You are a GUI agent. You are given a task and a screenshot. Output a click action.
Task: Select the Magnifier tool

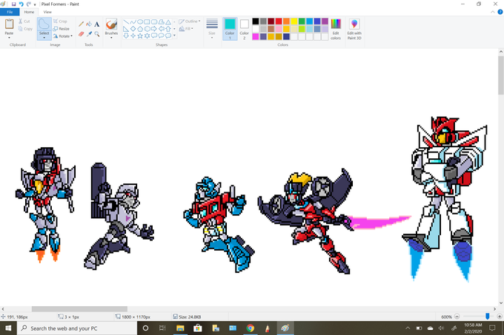click(97, 34)
